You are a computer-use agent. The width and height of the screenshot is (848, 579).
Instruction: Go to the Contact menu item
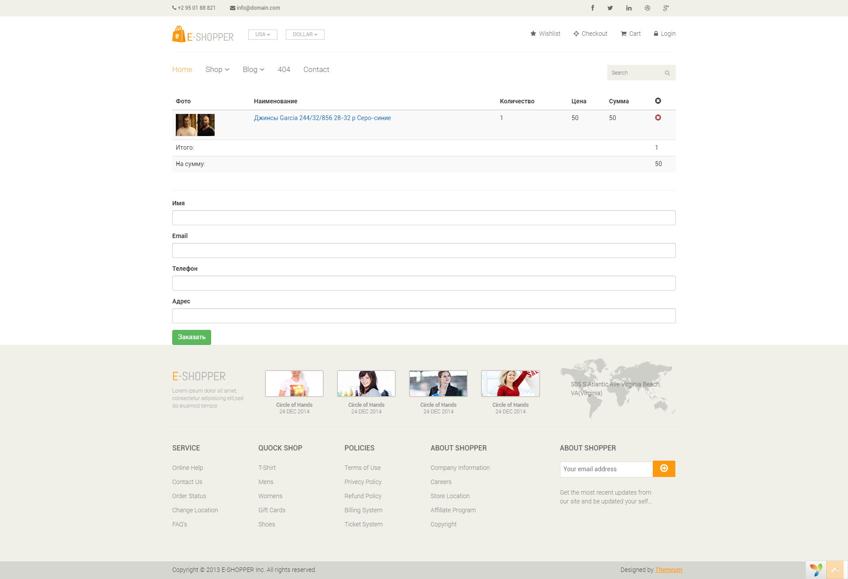point(316,69)
